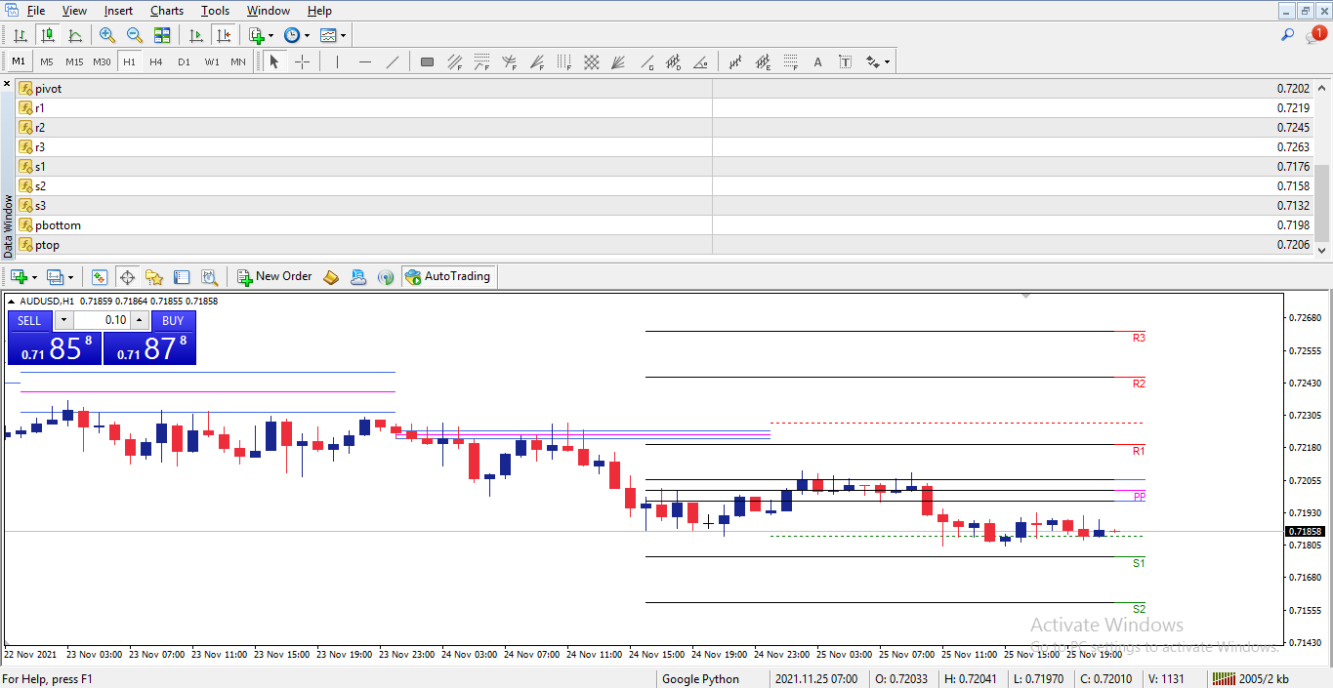Open the Tile Windows icon
1333x688 pixels.
click(x=162, y=35)
